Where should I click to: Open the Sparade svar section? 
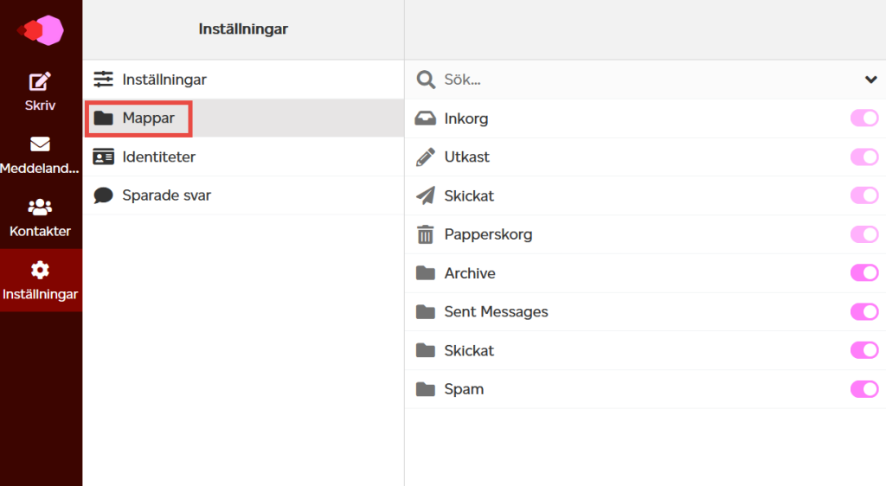[243, 195]
